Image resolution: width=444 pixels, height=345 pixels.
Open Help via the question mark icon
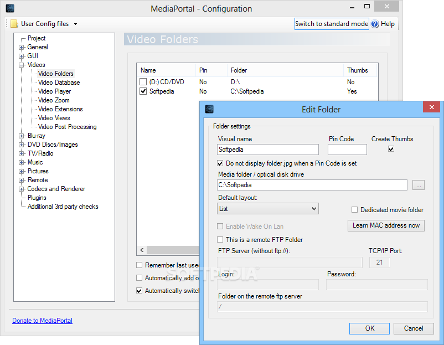click(375, 24)
